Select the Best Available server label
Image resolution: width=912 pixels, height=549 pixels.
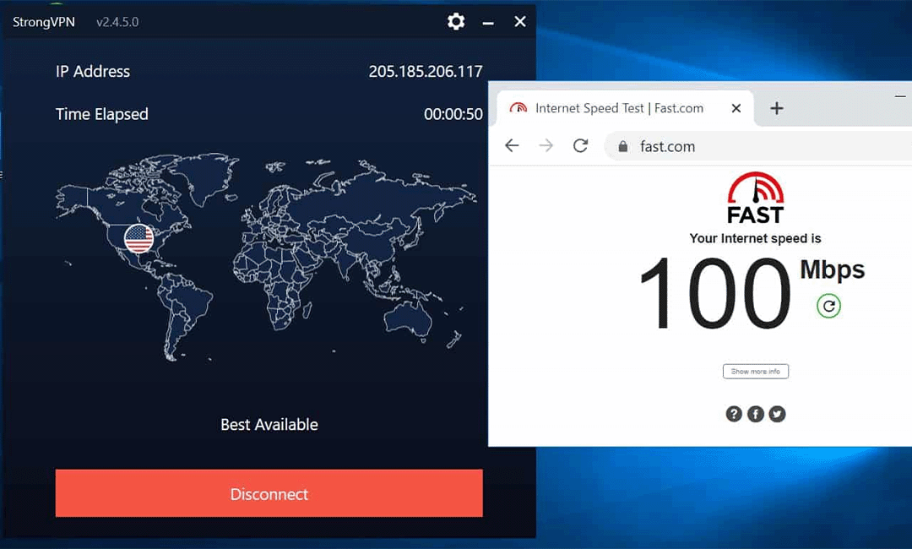(x=269, y=425)
